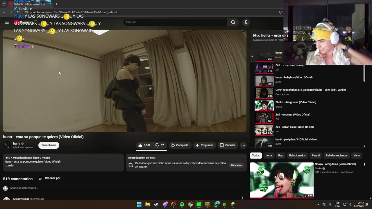Click the install app icon in address bar
The height and width of the screenshot is (209, 372).
pos(280,12)
